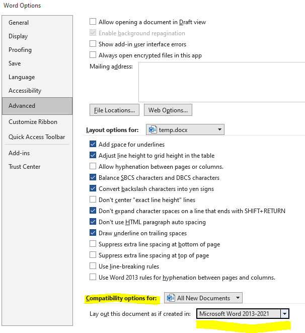Click the Mailing address label
This screenshot has width=305, height=333.
point(111,66)
